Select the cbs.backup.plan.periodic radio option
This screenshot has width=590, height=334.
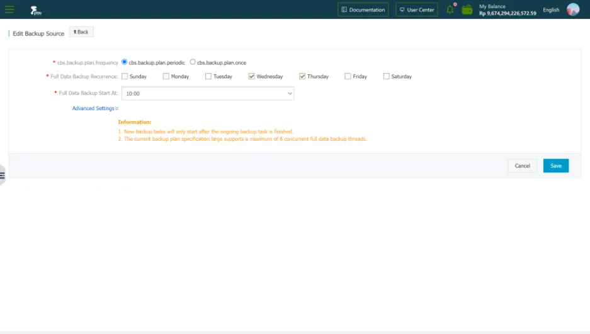point(125,62)
